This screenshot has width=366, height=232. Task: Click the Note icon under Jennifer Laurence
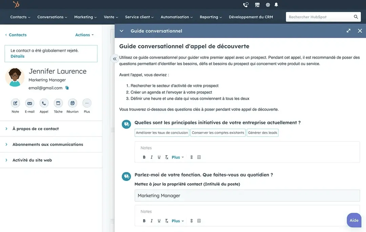(15, 103)
